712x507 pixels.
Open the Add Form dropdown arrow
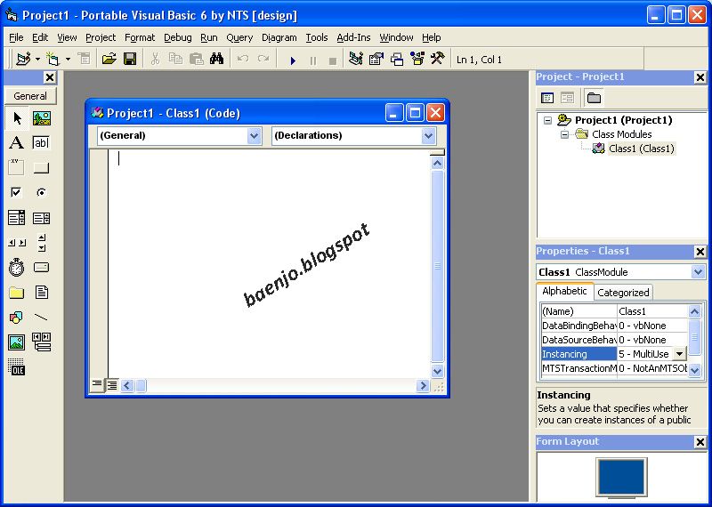coord(69,59)
